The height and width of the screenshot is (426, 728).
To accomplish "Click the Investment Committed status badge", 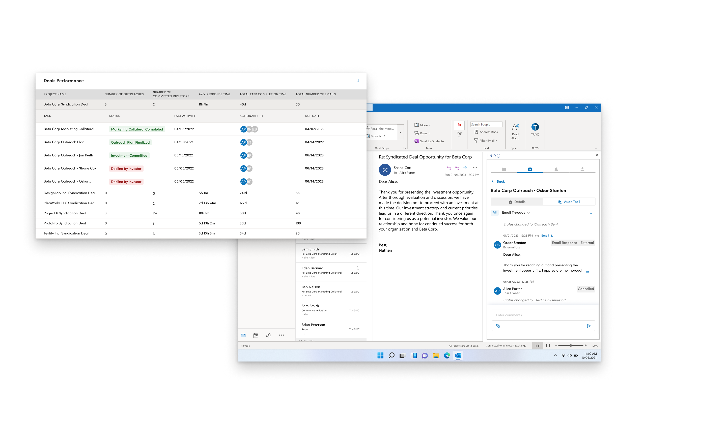I will [129, 156].
